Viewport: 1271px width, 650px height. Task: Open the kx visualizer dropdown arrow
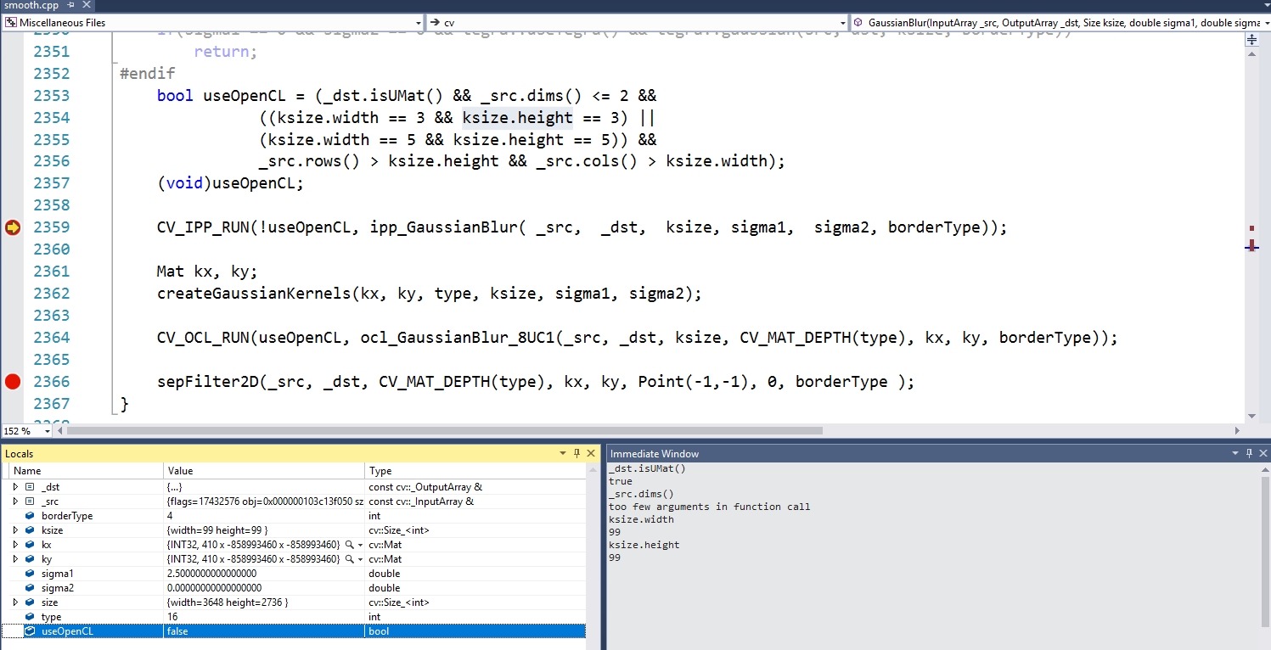tap(360, 545)
